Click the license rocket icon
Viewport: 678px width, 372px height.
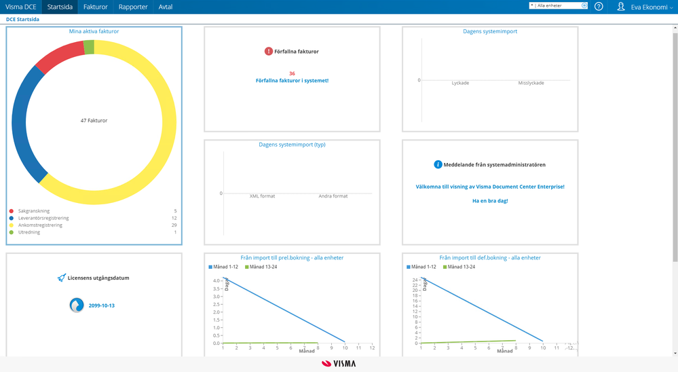[x=62, y=278]
